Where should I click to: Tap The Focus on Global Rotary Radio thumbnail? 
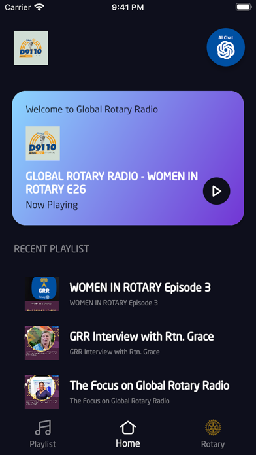click(x=42, y=392)
